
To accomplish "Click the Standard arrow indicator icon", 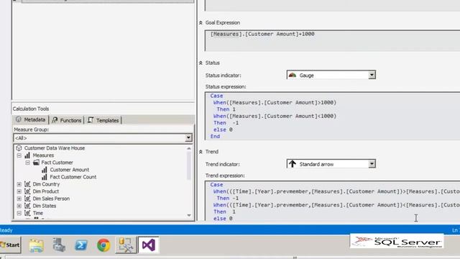I will [x=292, y=164].
